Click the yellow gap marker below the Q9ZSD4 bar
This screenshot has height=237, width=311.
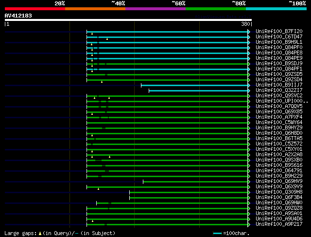[102, 82]
